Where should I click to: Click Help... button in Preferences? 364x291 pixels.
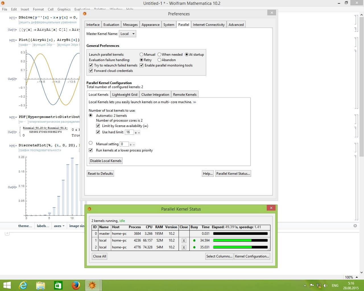[x=208, y=174]
